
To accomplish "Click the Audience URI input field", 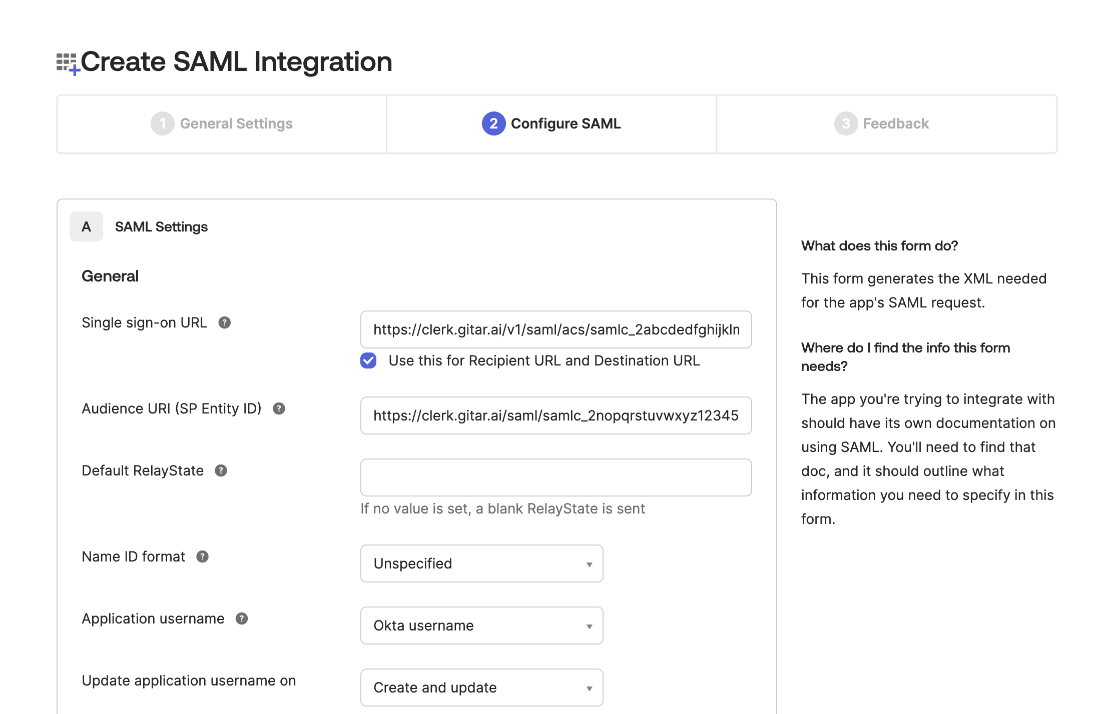I will (556, 415).
